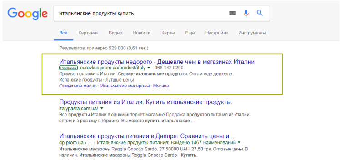Open result Продукты питания из Италии
The image size is (340, 165).
(146, 102)
